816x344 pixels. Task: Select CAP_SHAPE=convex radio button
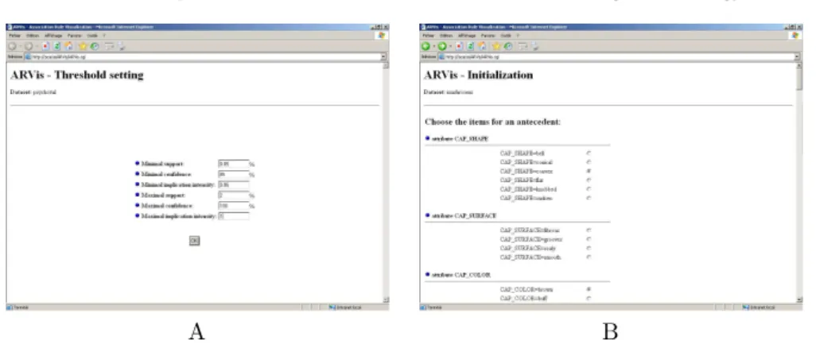click(589, 171)
